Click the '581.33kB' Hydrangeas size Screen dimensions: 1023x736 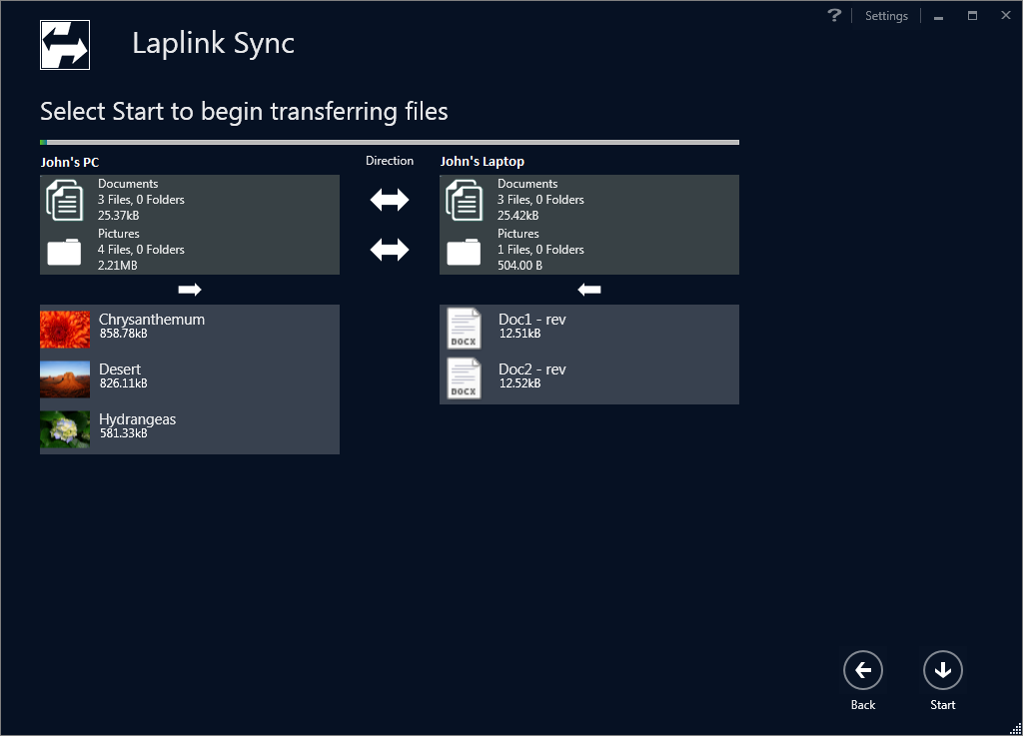pos(123,432)
